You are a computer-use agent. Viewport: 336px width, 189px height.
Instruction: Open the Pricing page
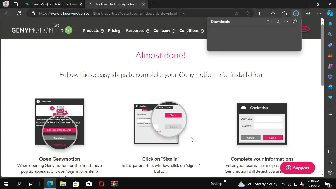[114, 31]
